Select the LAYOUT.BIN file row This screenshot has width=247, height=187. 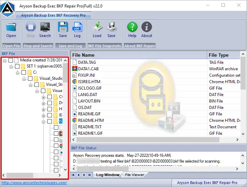pos(156,101)
